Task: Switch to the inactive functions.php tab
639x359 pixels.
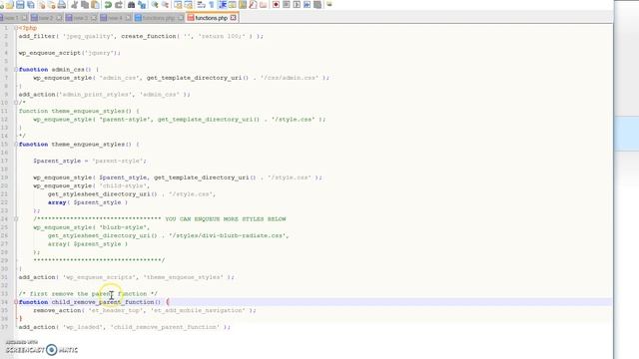Action: [158, 18]
